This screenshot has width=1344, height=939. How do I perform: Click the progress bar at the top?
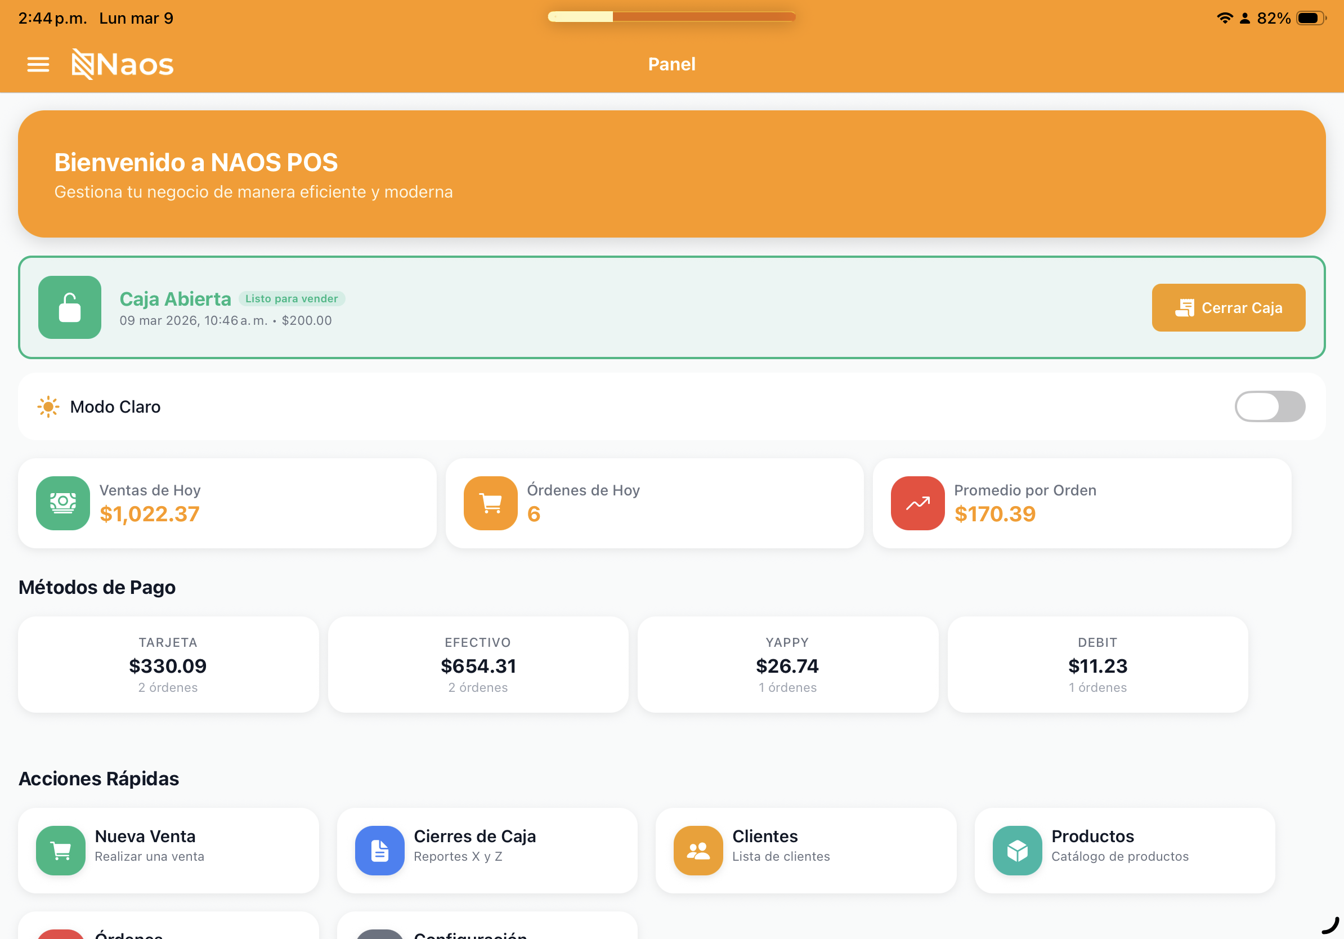[x=671, y=17]
